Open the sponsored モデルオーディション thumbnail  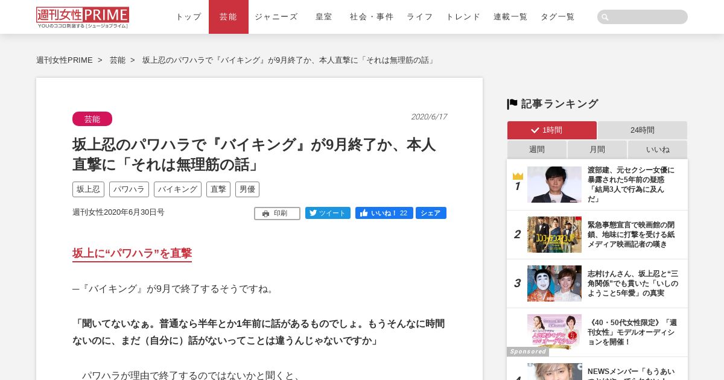click(x=554, y=332)
